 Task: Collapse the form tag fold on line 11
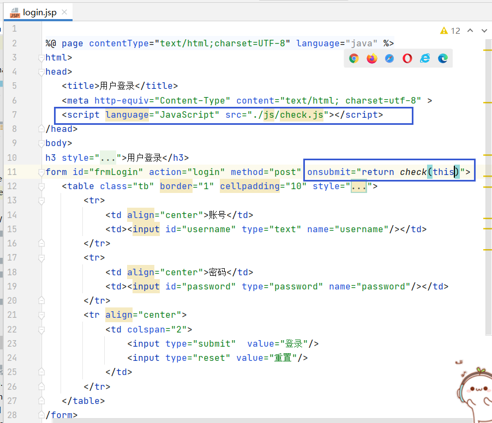tap(41, 172)
